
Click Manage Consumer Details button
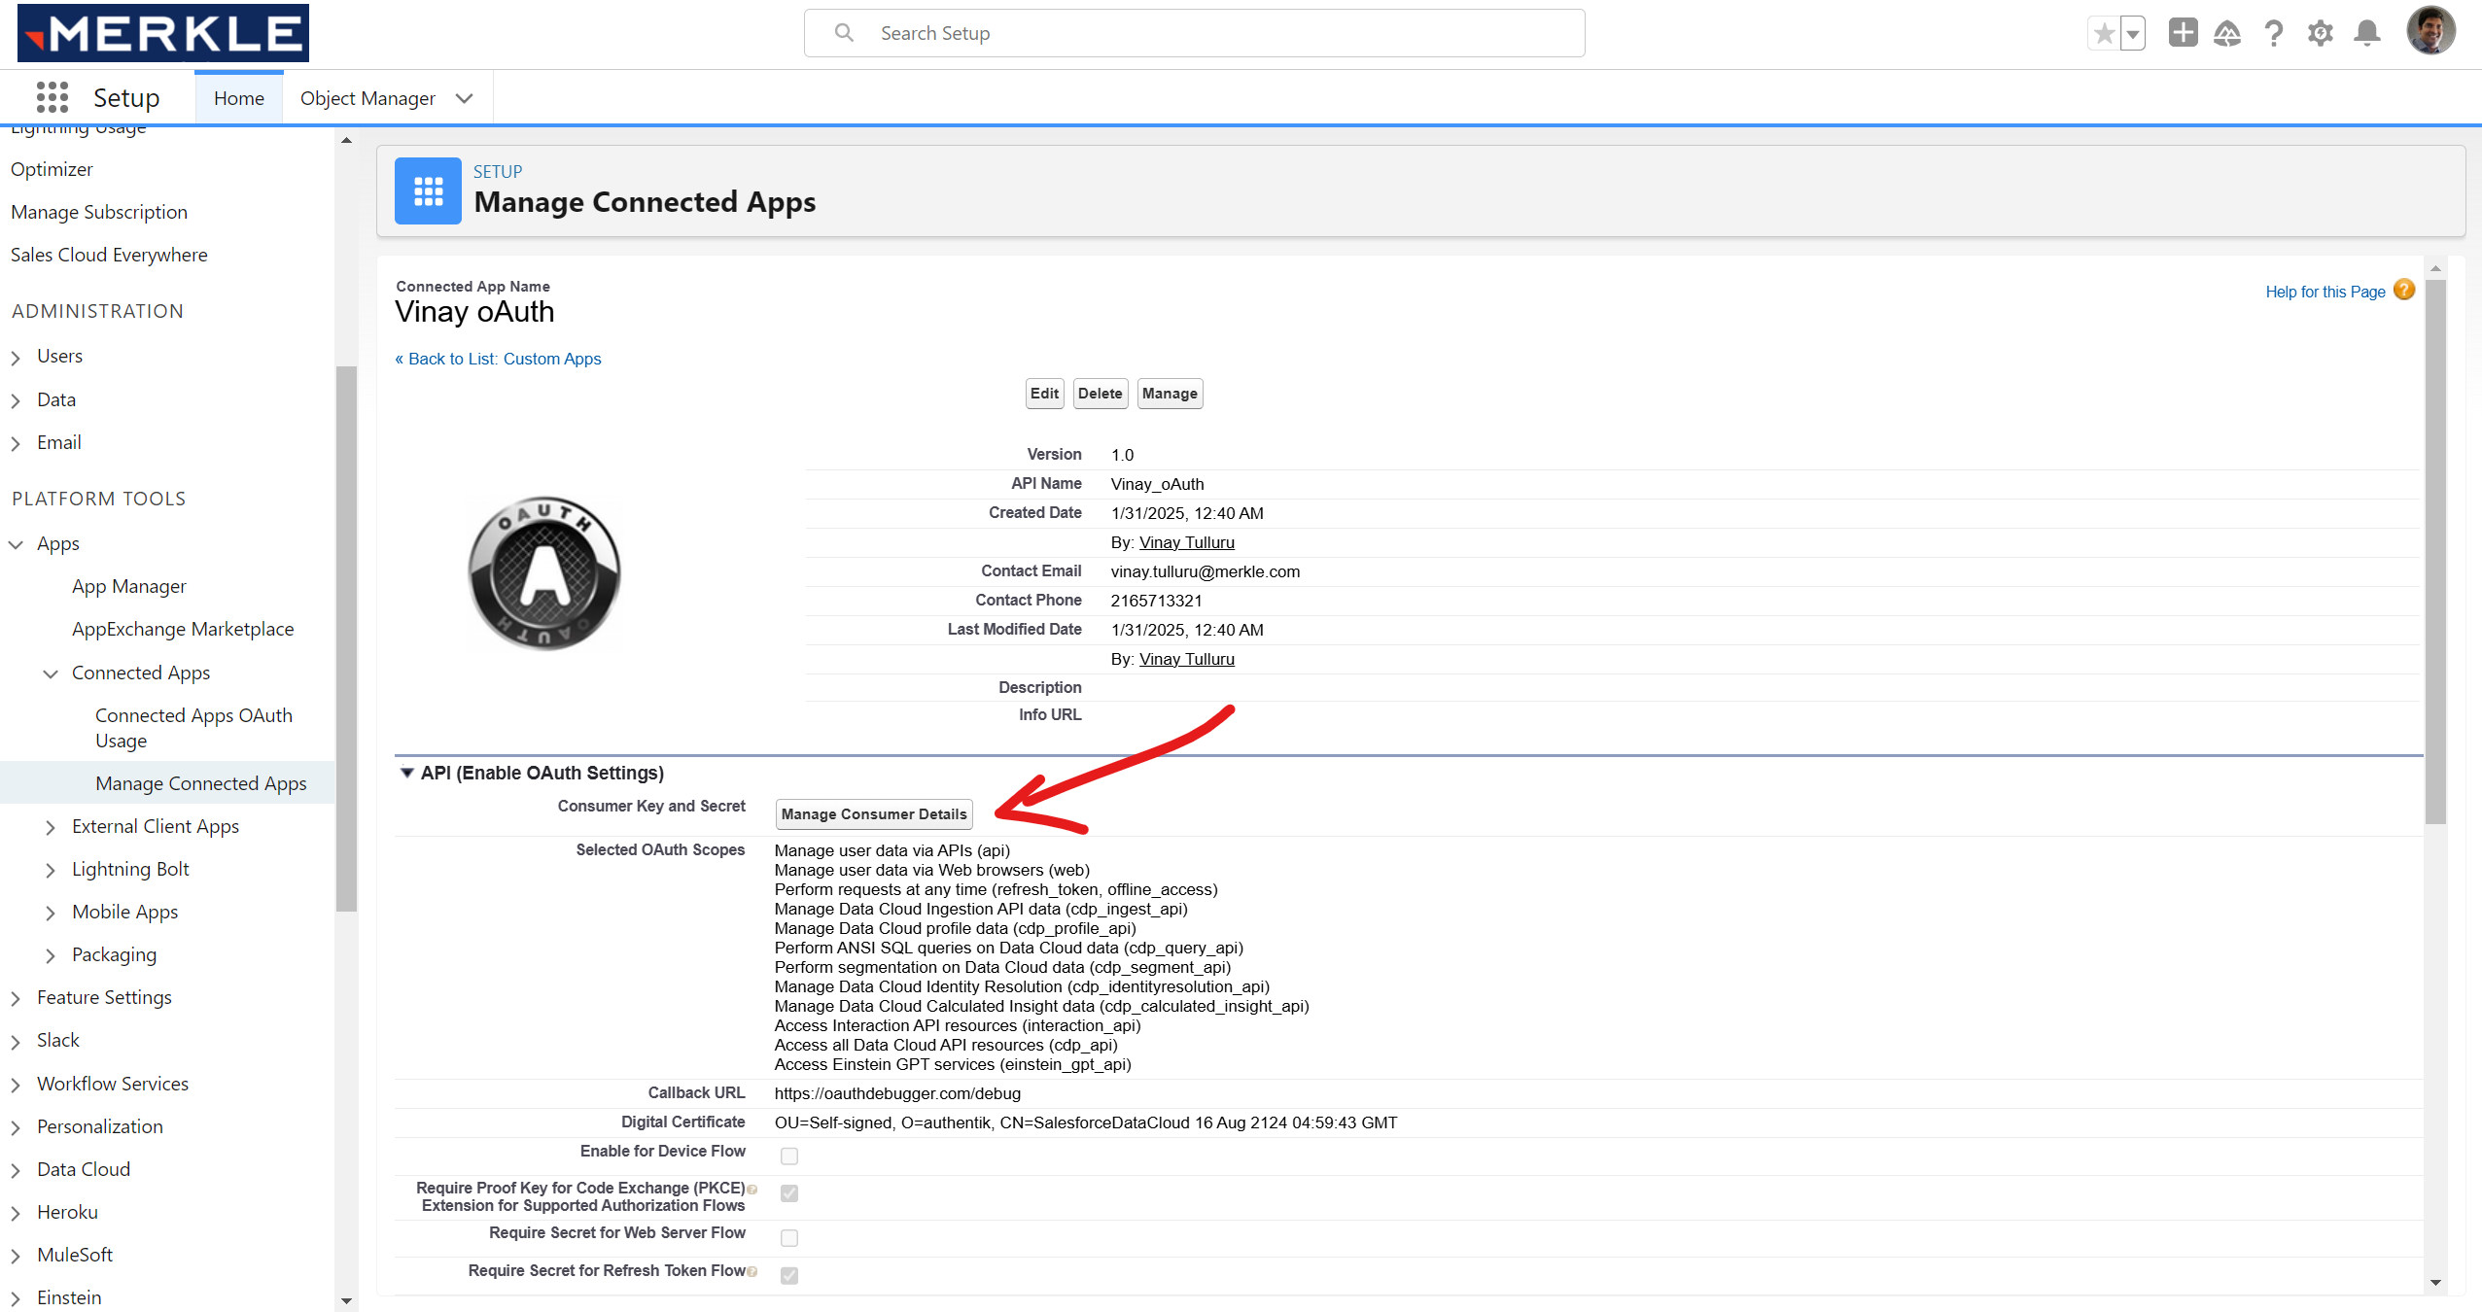tap(874, 814)
